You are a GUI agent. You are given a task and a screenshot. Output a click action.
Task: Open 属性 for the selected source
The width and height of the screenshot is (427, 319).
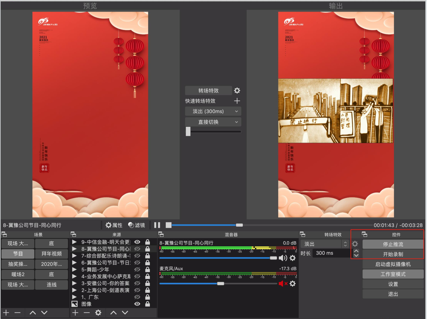pyautogui.click(x=114, y=225)
